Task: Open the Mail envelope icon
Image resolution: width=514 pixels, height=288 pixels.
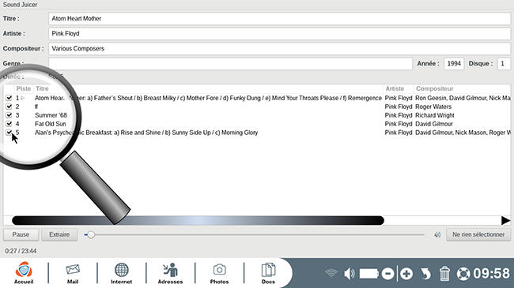Action: pos(73,272)
